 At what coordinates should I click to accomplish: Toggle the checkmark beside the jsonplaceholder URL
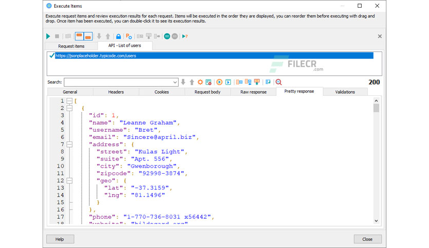click(x=52, y=55)
